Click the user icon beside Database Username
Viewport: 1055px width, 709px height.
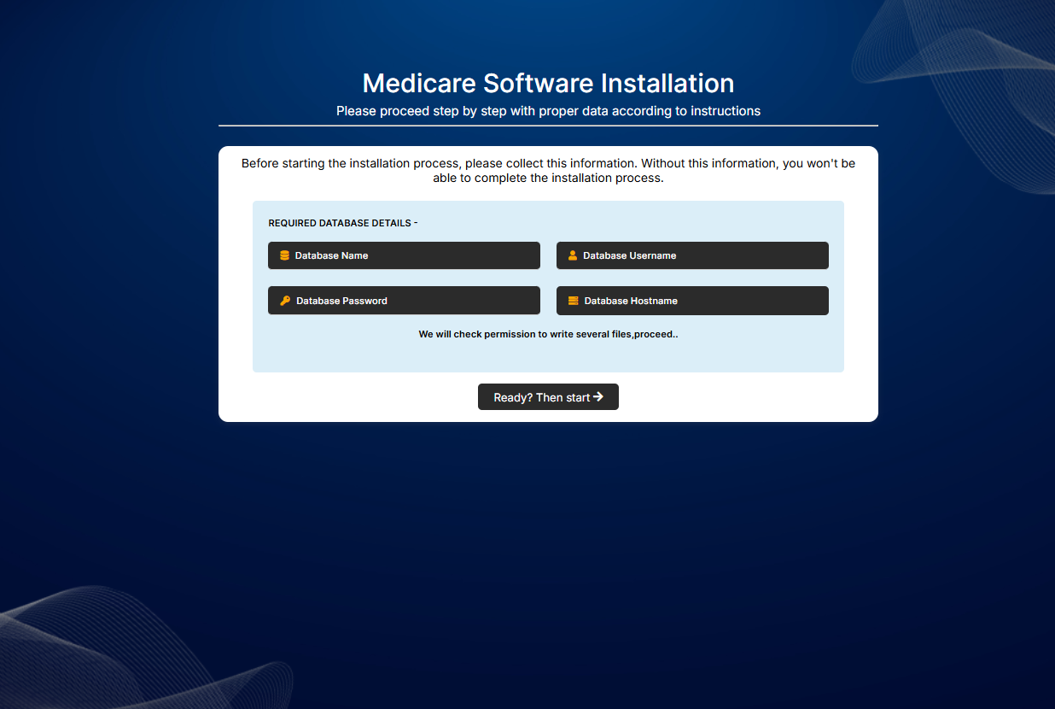pos(573,255)
